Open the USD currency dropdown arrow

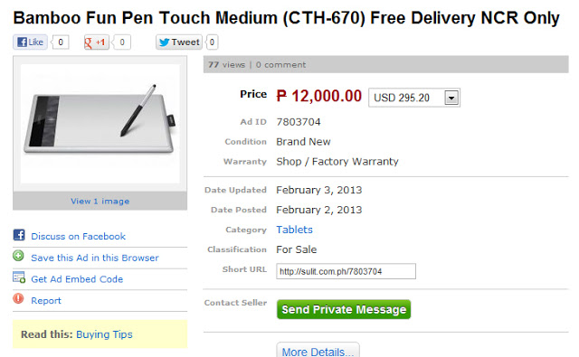[x=451, y=98]
